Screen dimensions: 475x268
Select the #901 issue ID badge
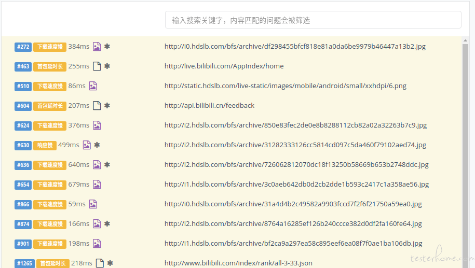point(23,244)
